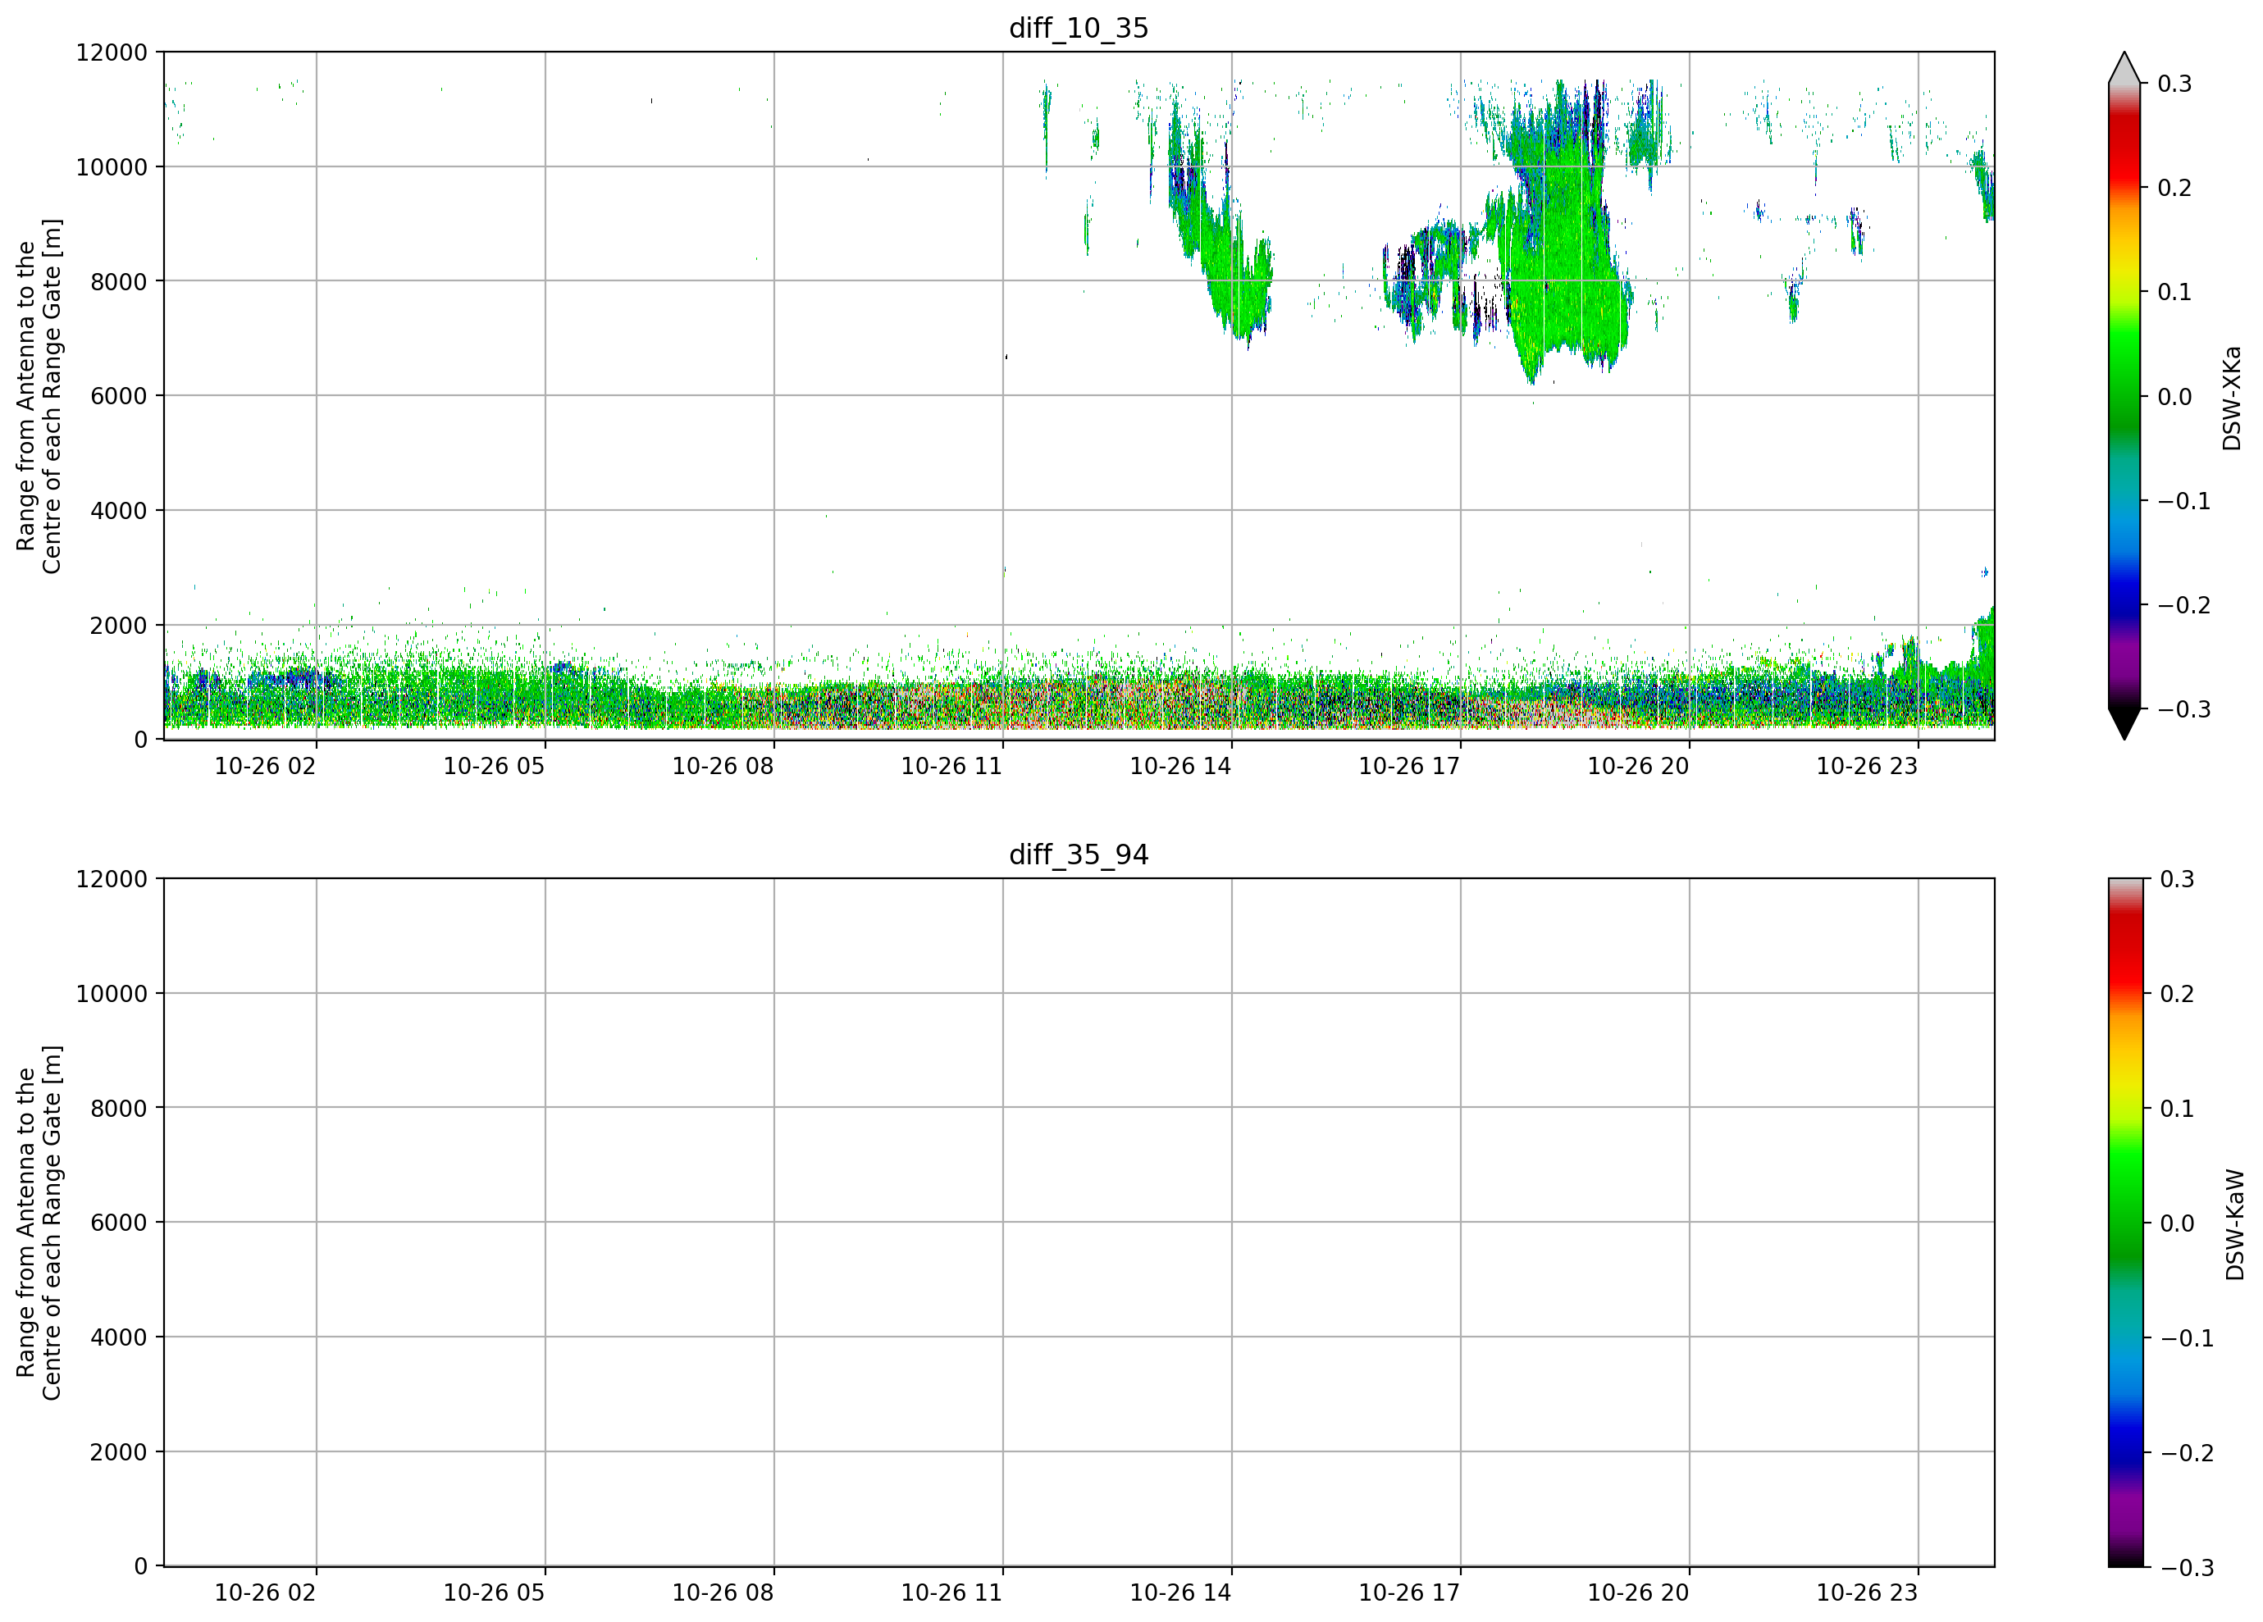Click the 0.1 tick on DSW-KaW colorbar
Image resolution: width=2263 pixels, height=1622 pixels.
(2176, 1109)
